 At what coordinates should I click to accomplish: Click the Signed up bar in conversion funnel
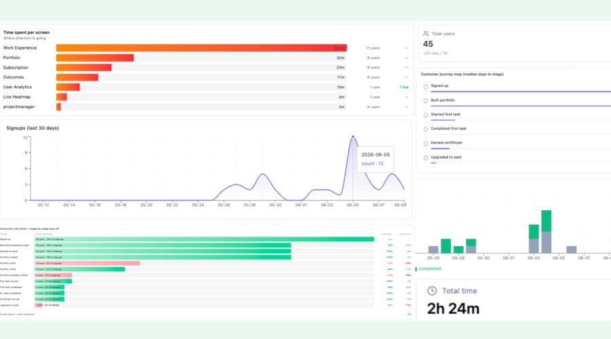pyautogui.click(x=204, y=239)
